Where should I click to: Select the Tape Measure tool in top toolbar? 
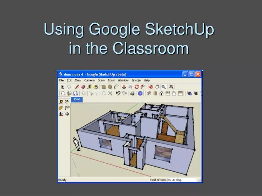[90, 87]
